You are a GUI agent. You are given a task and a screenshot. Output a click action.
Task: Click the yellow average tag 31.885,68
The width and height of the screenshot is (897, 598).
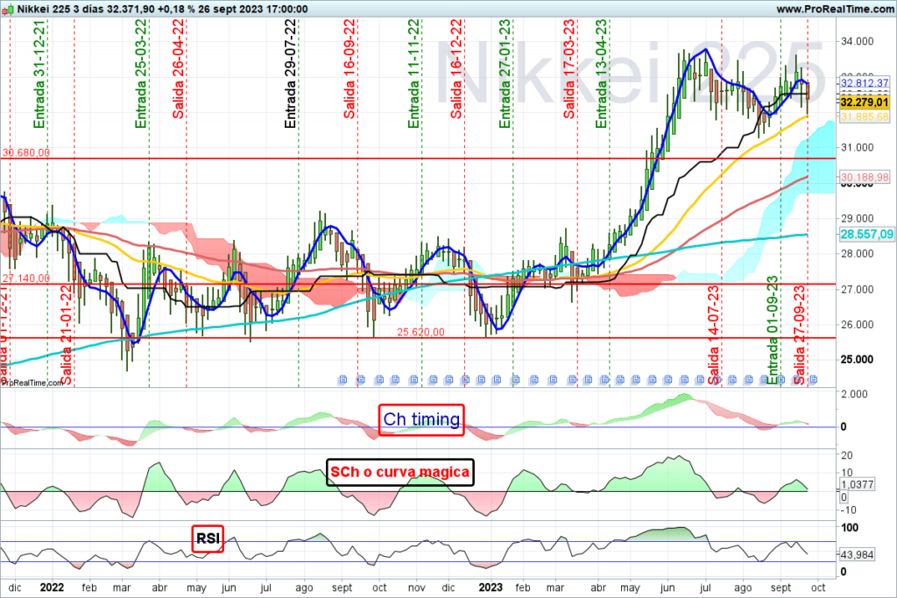tap(865, 116)
